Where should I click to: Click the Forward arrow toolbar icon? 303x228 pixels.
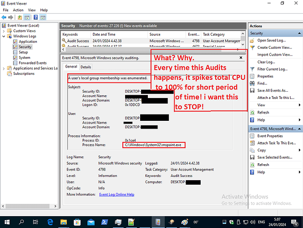(x=10, y=17)
